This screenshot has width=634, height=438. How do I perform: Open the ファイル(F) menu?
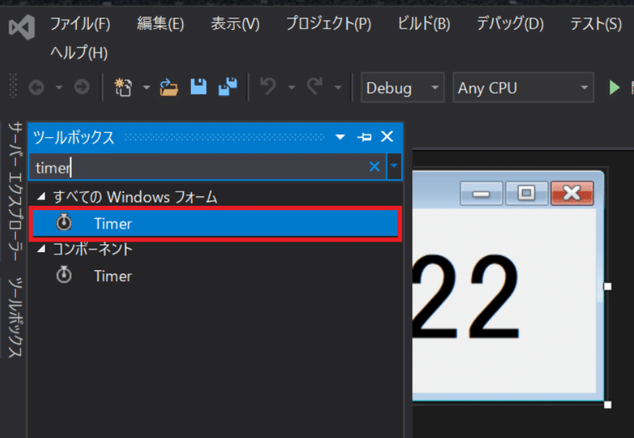(x=80, y=24)
